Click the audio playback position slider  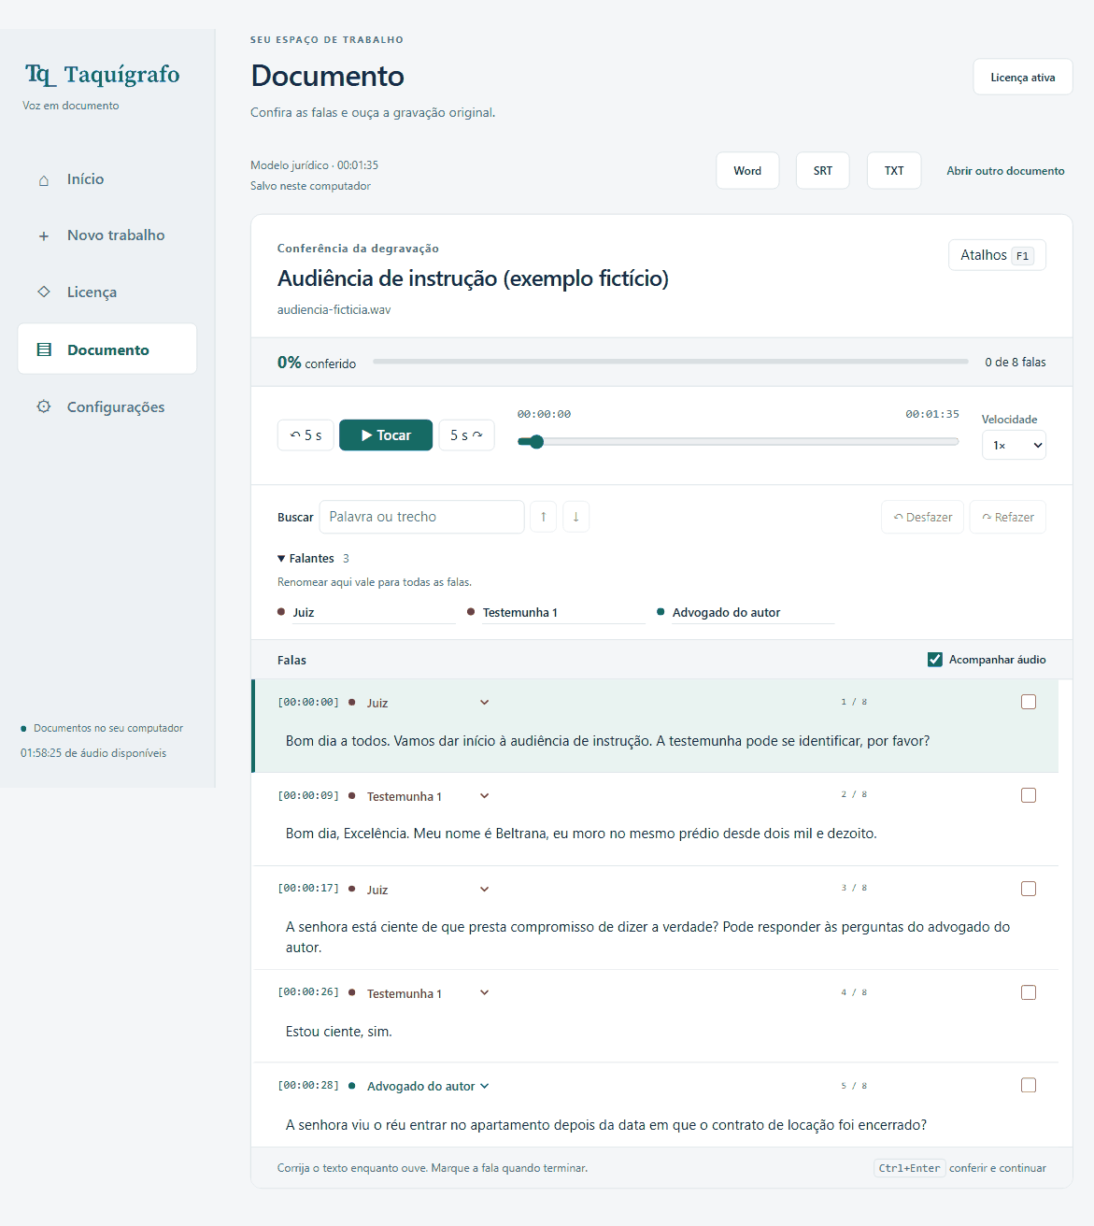point(738,442)
